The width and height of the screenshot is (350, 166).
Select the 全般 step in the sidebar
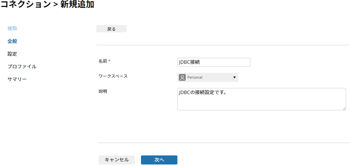click(12, 41)
